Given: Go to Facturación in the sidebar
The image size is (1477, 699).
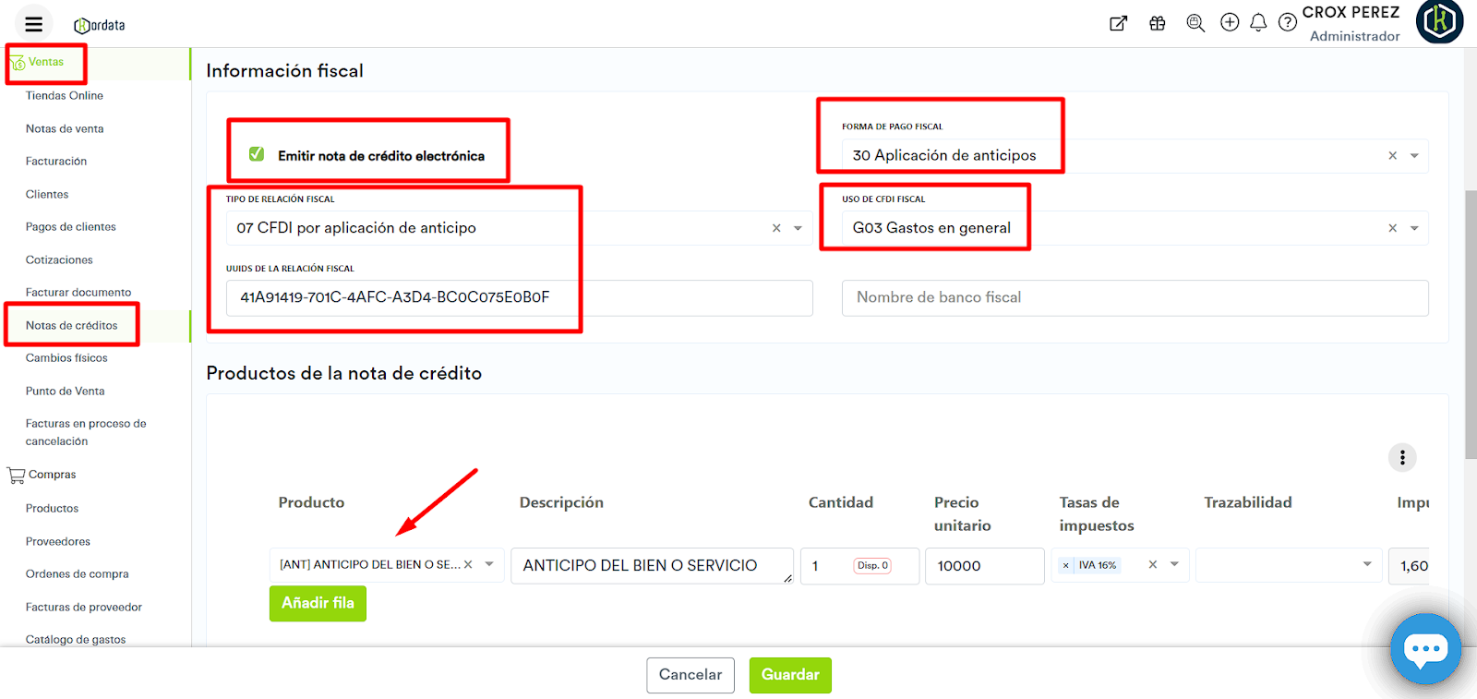Looking at the screenshot, I should click(x=56, y=161).
